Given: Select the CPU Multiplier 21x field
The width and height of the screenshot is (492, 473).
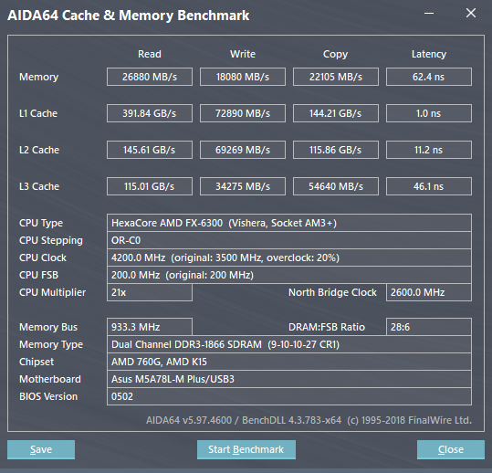Looking at the screenshot, I should click(x=150, y=292).
